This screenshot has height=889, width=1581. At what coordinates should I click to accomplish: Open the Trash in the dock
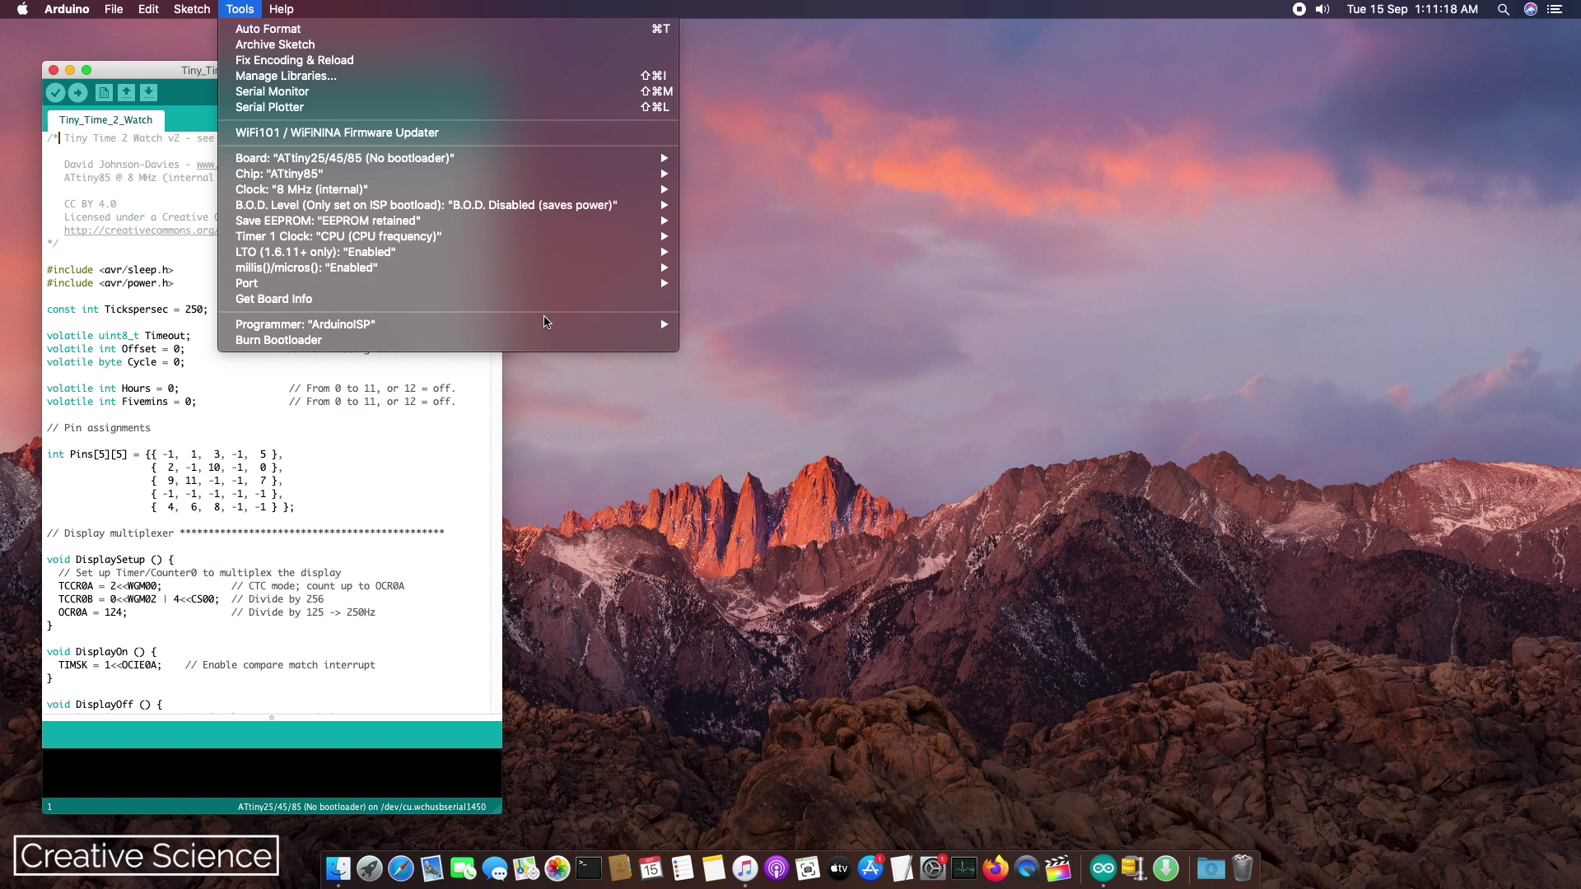[1243, 868]
